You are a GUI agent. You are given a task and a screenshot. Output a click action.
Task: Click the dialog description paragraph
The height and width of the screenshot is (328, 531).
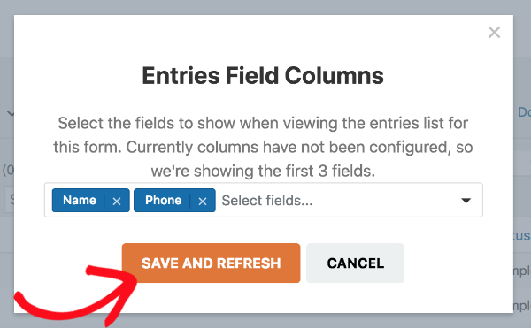(x=263, y=147)
